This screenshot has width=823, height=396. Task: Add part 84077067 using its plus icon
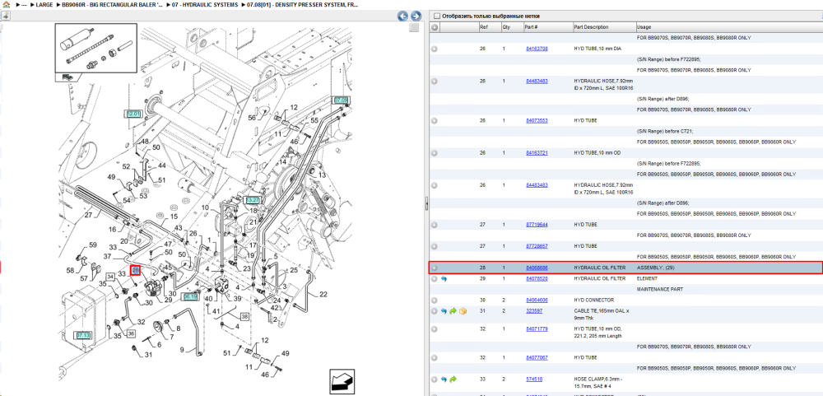point(435,357)
